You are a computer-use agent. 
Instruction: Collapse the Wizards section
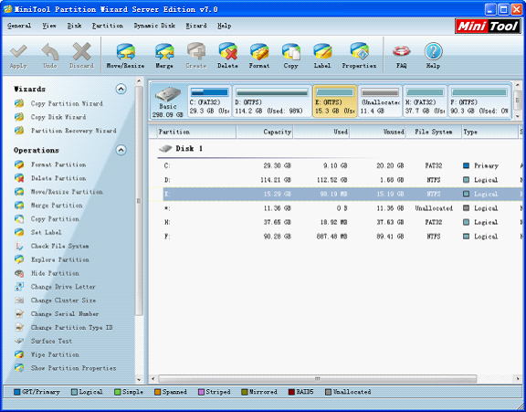coord(121,89)
